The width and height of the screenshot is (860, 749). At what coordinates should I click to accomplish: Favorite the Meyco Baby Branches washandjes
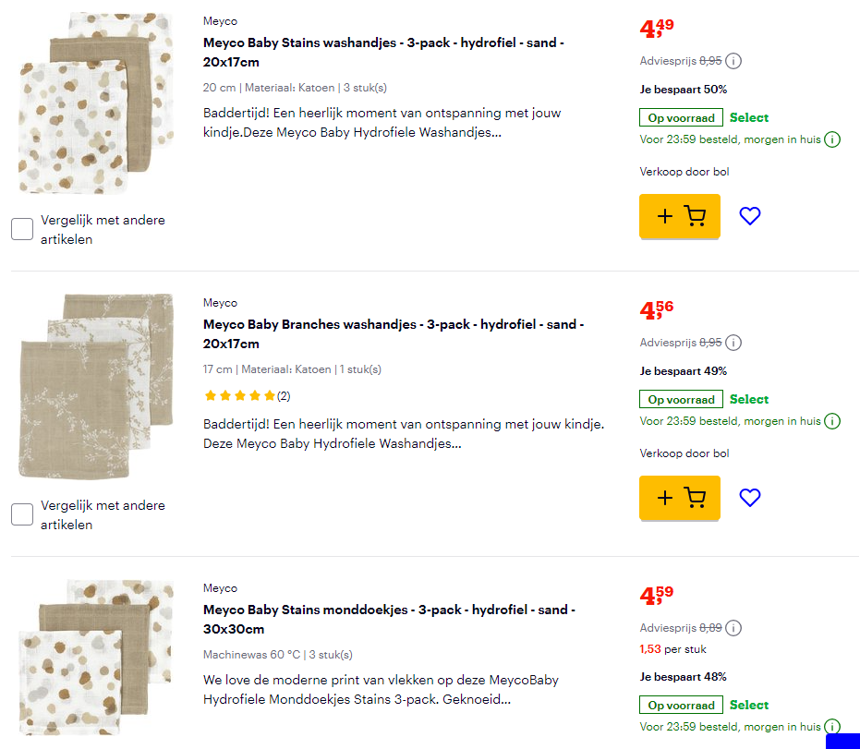pyautogui.click(x=749, y=497)
